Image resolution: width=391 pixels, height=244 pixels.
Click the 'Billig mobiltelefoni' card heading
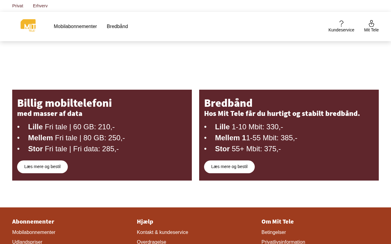64,103
